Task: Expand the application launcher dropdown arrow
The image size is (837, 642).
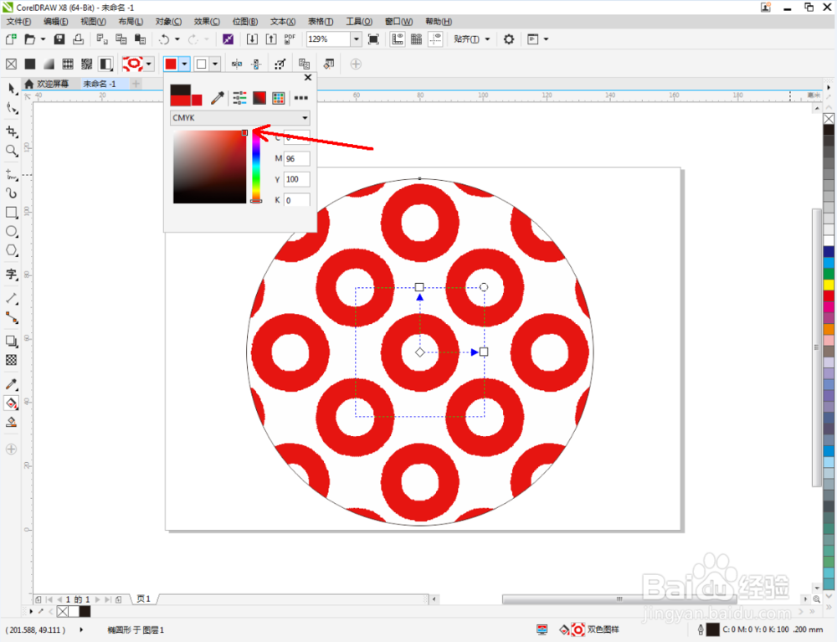Action: tap(546, 39)
